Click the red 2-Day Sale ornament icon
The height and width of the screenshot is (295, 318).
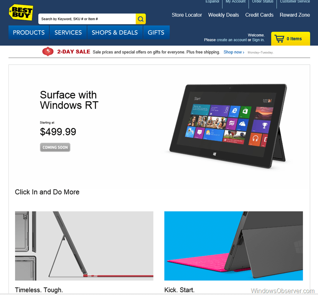coord(48,51)
